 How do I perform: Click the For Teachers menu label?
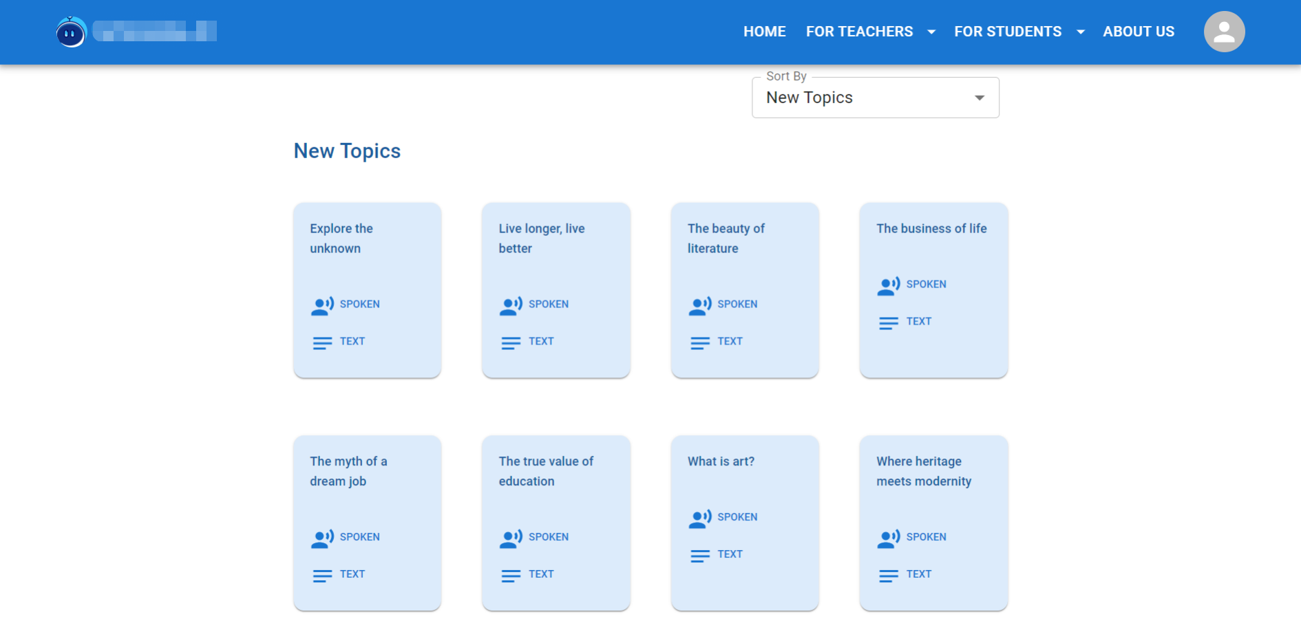tap(859, 32)
